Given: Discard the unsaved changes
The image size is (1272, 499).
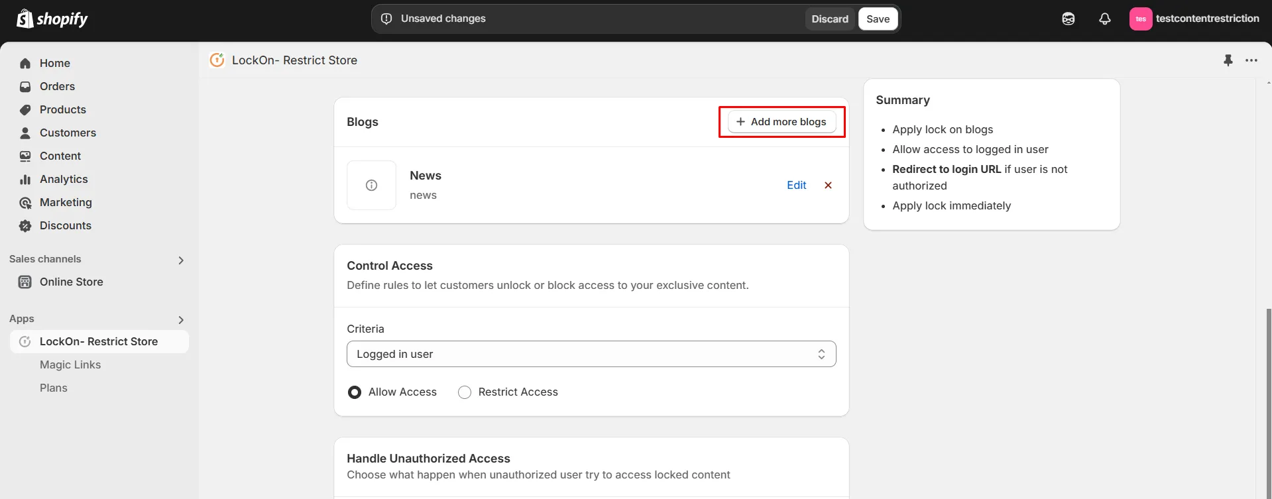Looking at the screenshot, I should (x=830, y=19).
